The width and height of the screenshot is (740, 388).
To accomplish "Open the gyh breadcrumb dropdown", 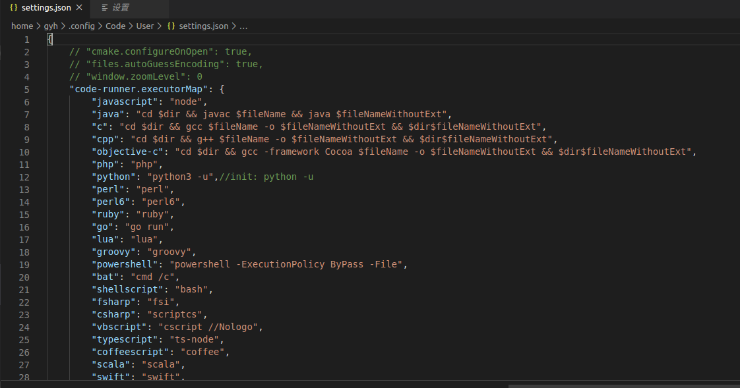I will pyautogui.click(x=51, y=26).
